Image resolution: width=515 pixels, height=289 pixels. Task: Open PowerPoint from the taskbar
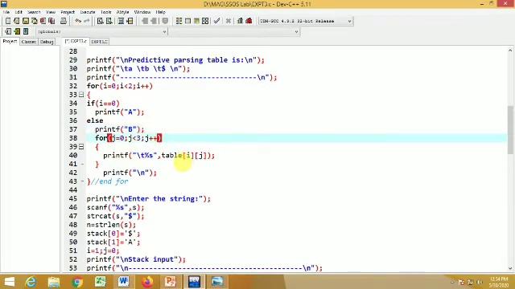point(171,282)
